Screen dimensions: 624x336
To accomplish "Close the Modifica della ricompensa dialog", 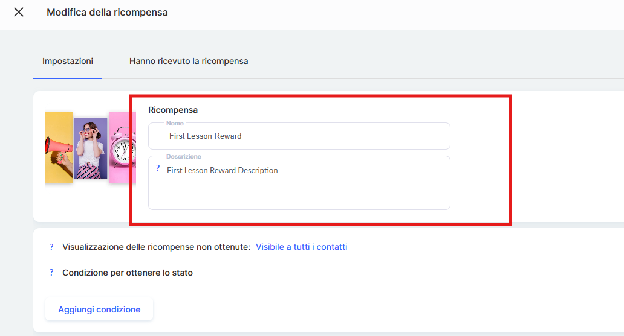I will coord(19,12).
